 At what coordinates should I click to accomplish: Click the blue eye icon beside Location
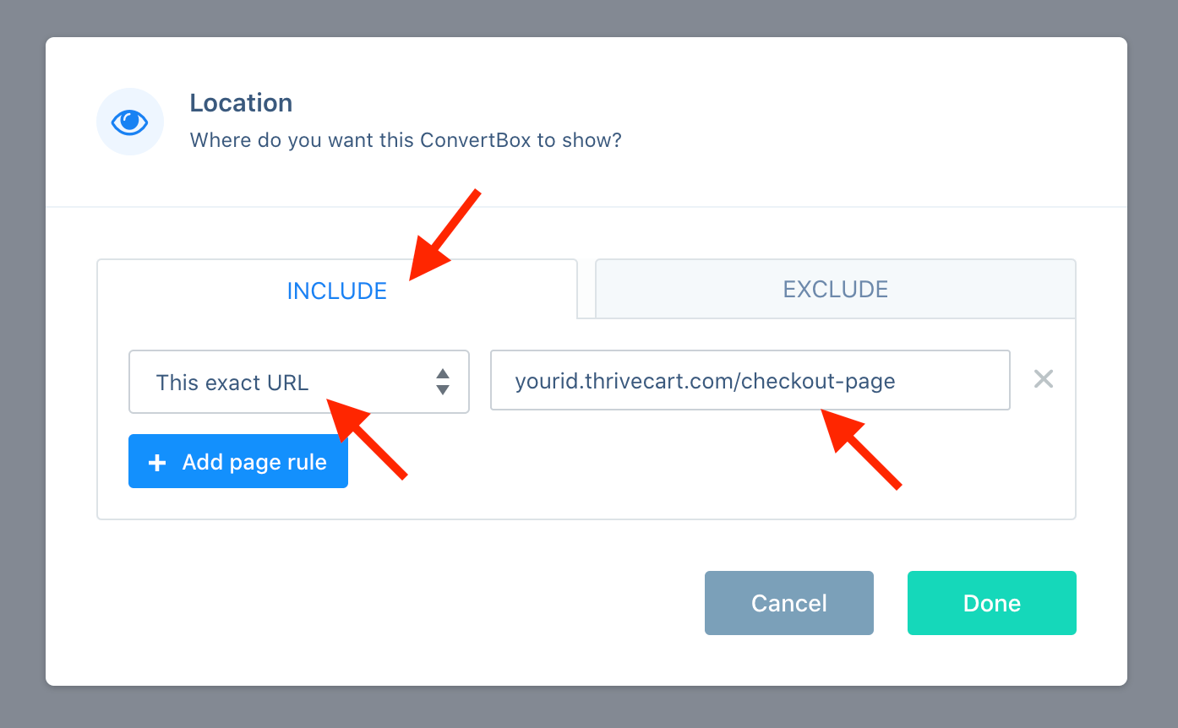click(x=130, y=122)
